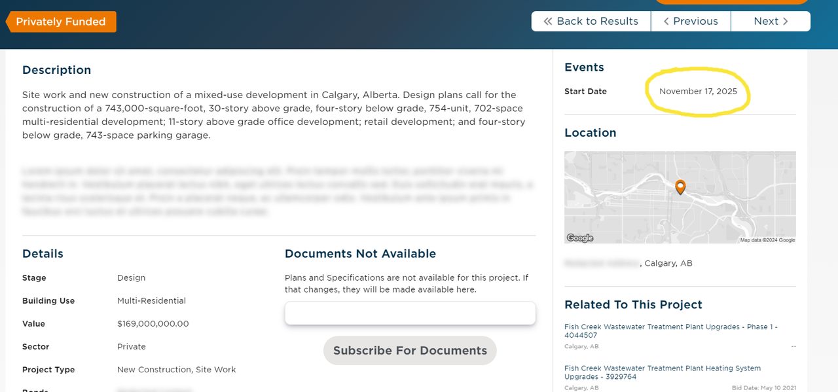
Task: Select the Private sector value
Action: click(x=132, y=347)
